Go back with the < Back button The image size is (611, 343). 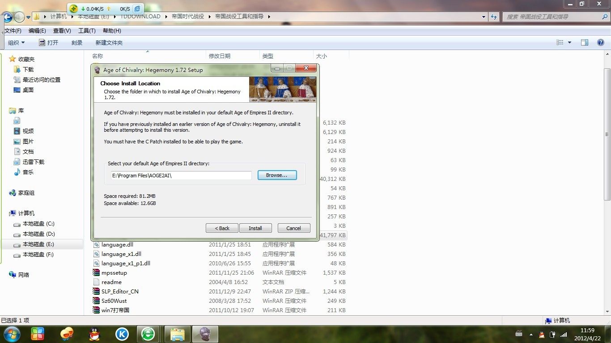222,228
